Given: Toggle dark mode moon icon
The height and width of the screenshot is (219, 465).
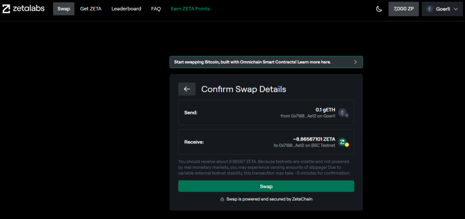Looking at the screenshot, I should [x=379, y=9].
